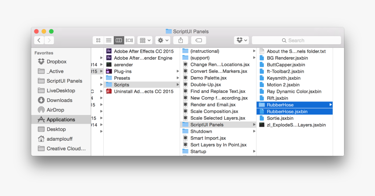Click the ScriptUI Panels window title
The height and width of the screenshot is (196, 375).
[x=191, y=31]
